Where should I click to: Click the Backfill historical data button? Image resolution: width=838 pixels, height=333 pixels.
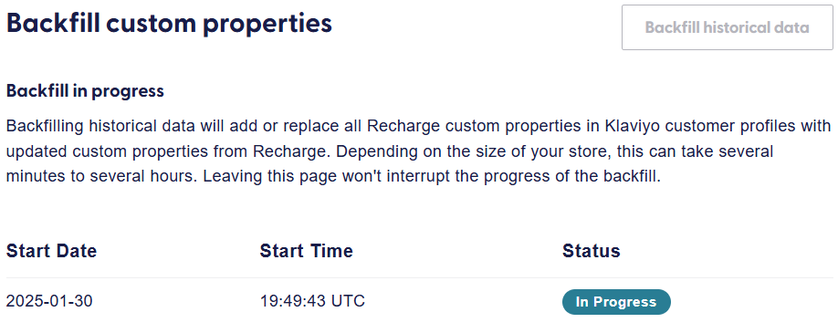[728, 27]
